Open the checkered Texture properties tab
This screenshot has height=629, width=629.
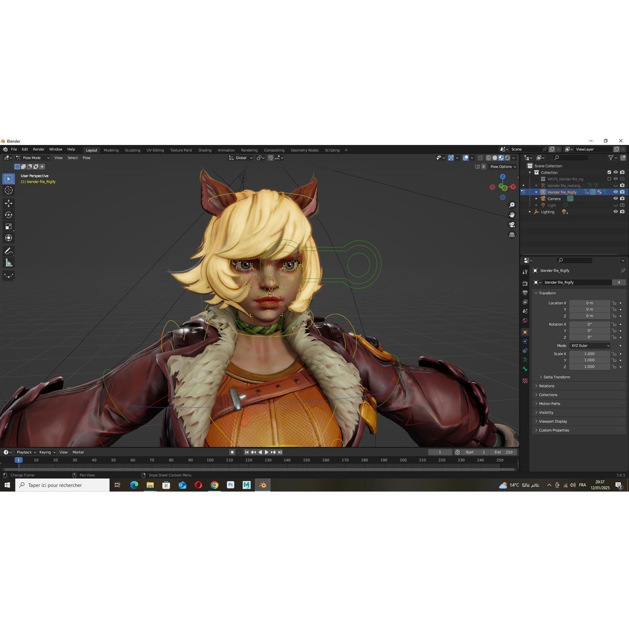coord(525,381)
